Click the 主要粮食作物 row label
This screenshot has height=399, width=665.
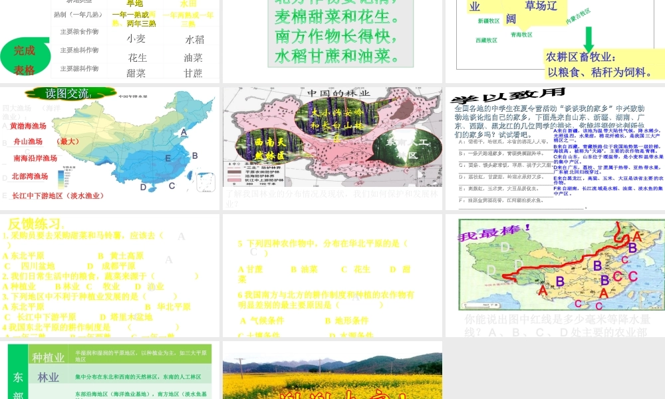coord(79,32)
